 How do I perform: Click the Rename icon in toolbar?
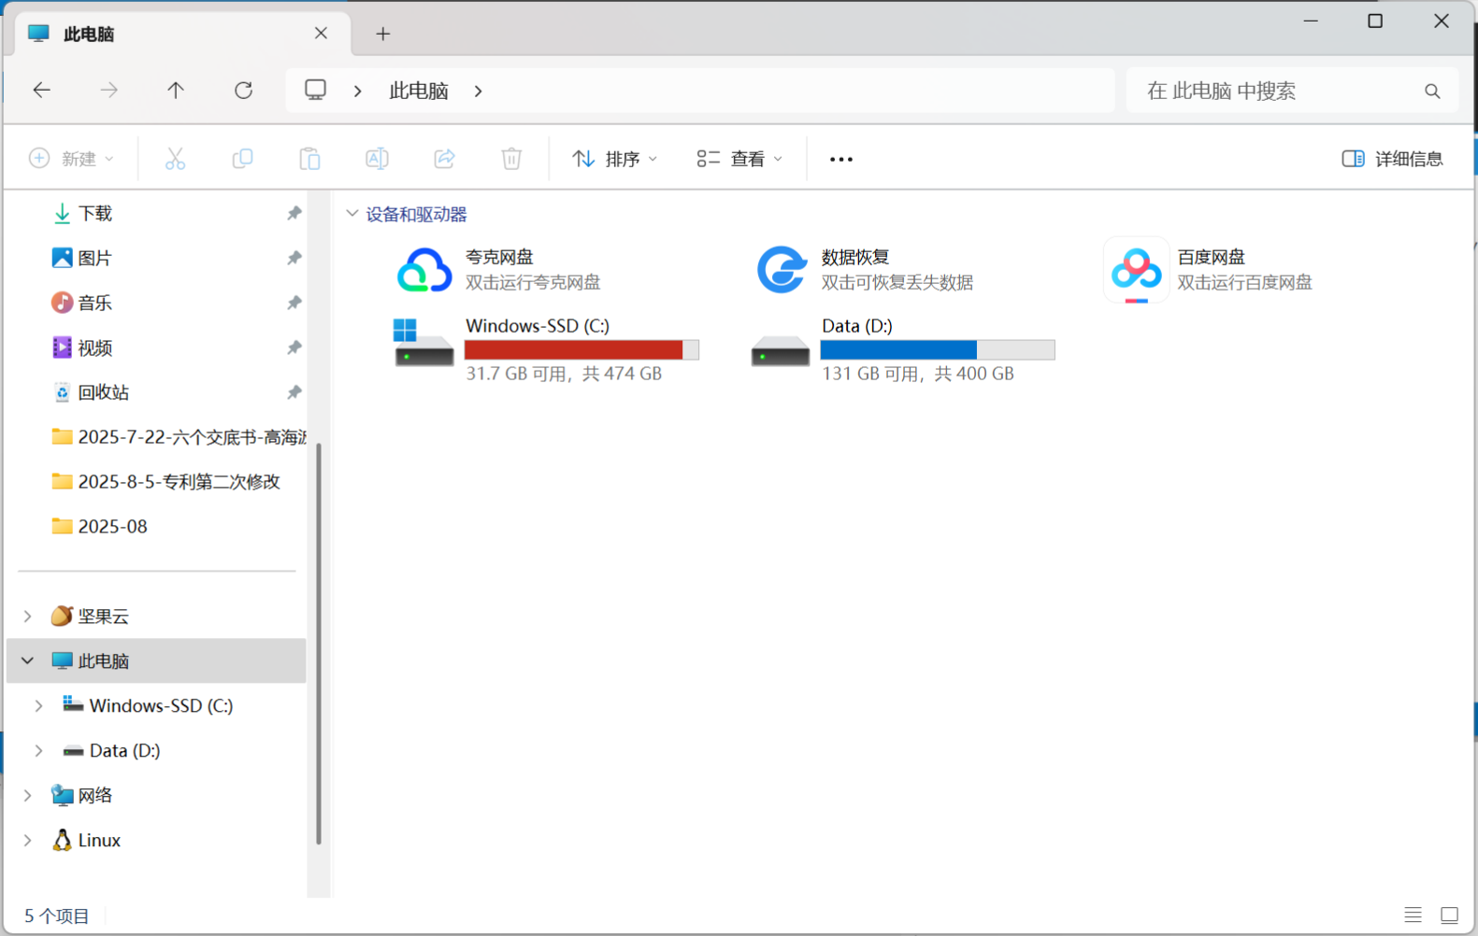coord(377,159)
